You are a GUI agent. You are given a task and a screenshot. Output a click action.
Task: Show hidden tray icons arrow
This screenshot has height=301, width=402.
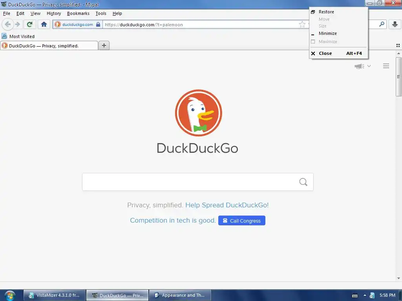pos(365,296)
